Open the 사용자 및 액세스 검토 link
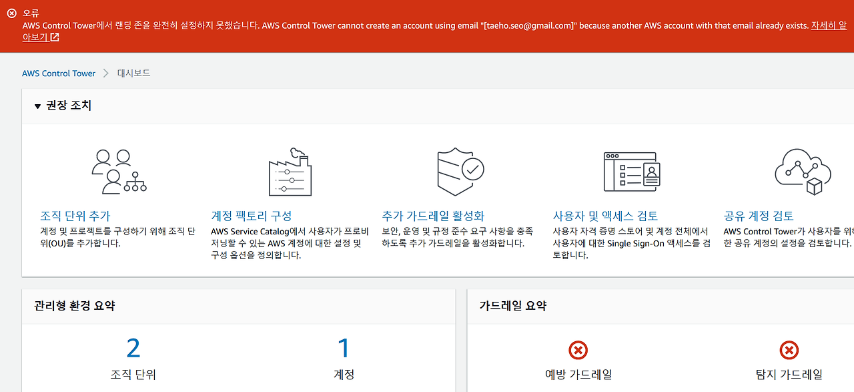Screen dimensions: 854x392 (606, 216)
